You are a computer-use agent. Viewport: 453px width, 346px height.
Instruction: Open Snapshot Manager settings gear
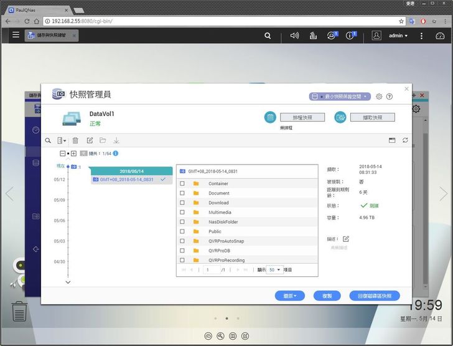[x=379, y=97]
